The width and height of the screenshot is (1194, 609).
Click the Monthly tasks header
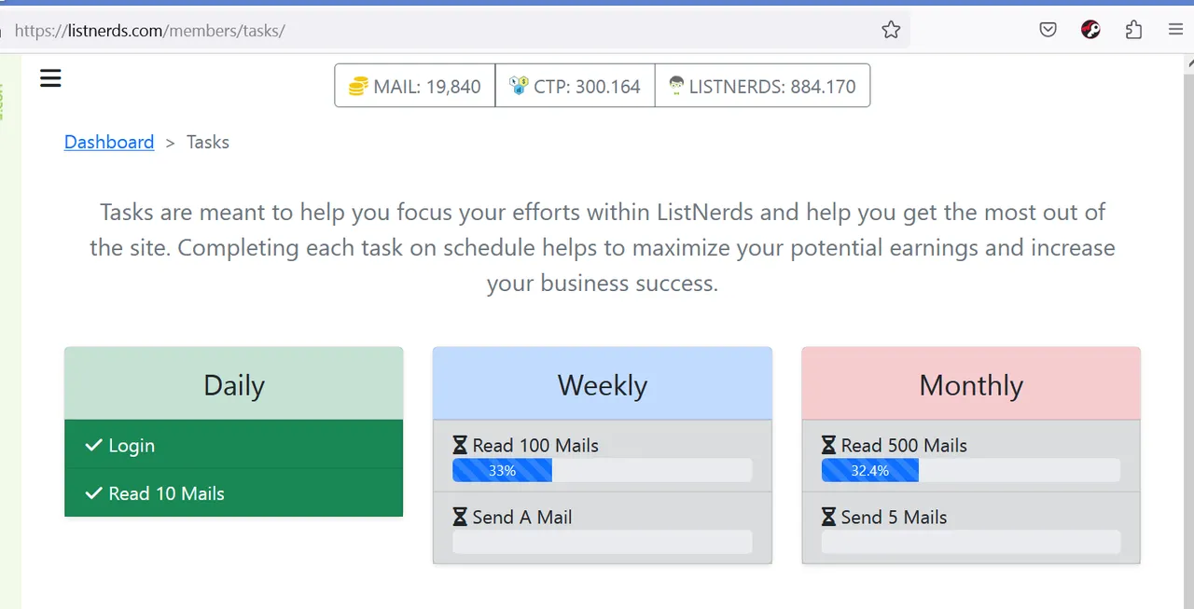(x=971, y=384)
